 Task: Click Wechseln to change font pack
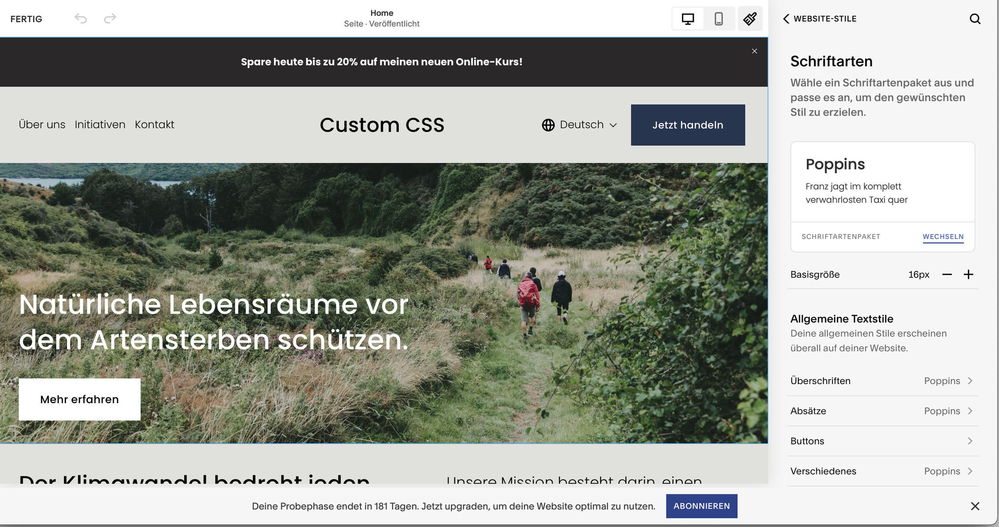click(x=943, y=237)
